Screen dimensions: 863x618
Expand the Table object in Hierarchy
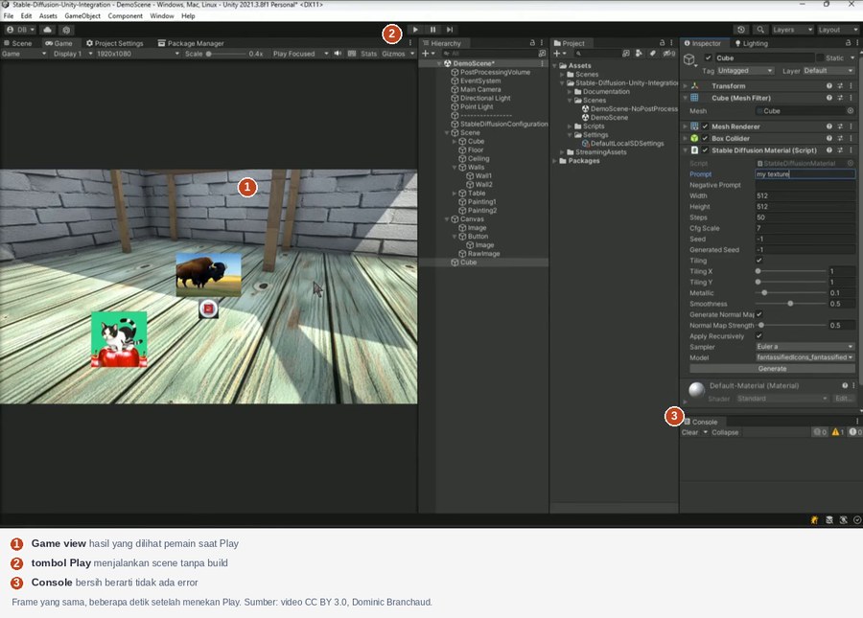coord(455,193)
